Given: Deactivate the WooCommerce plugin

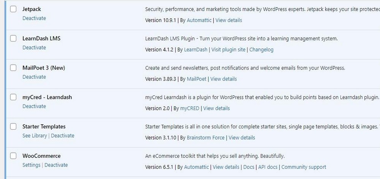Looking at the screenshot, I should coord(56,165).
